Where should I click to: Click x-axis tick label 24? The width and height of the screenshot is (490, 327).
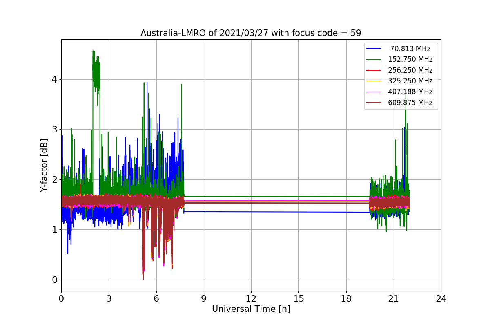click(x=441, y=298)
